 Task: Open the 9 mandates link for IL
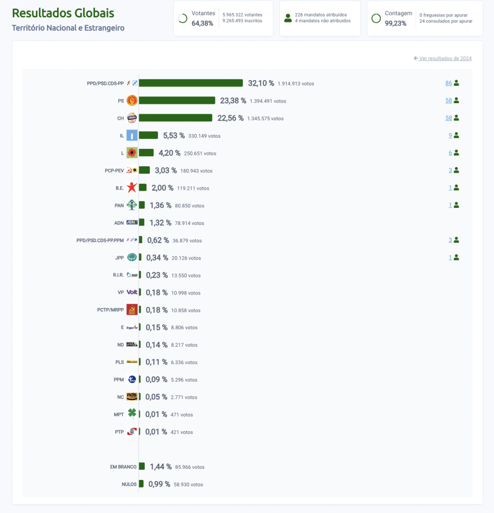coord(450,135)
